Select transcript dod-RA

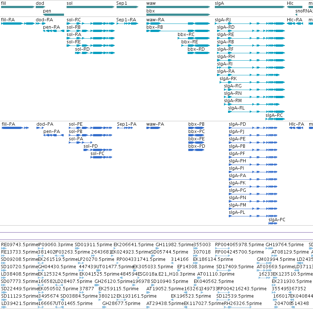point(40,24)
